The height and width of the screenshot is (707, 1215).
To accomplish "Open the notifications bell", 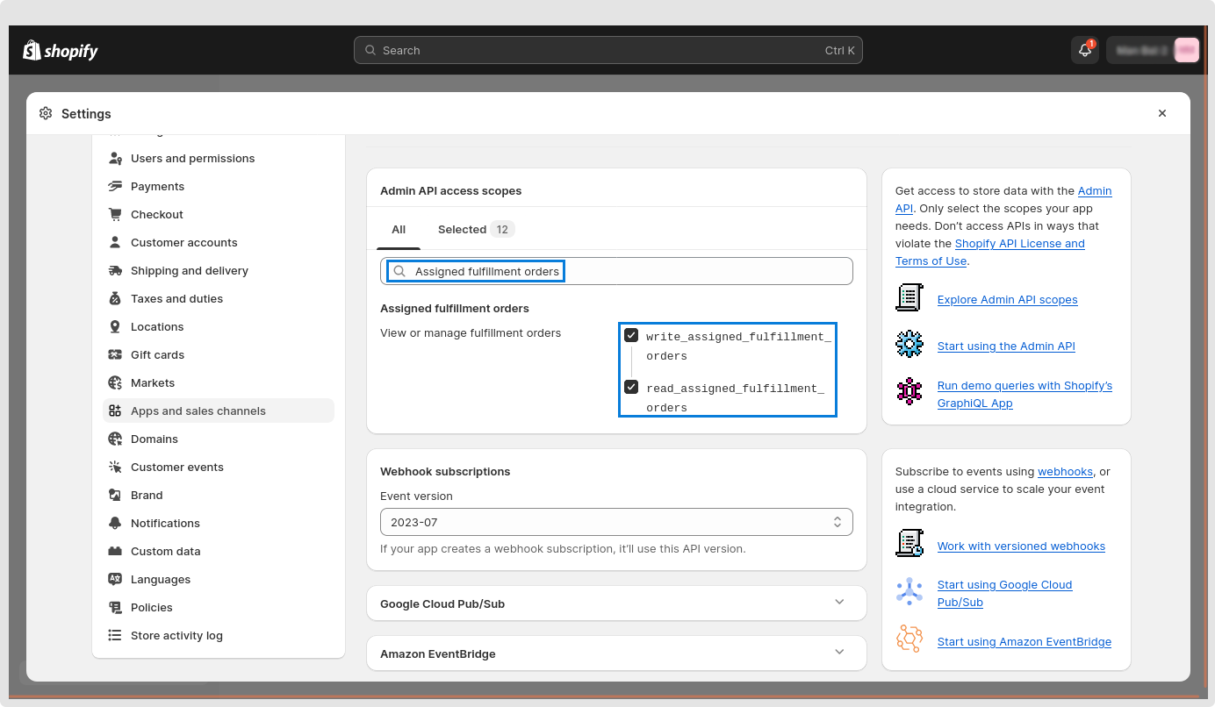I will tap(1085, 50).
